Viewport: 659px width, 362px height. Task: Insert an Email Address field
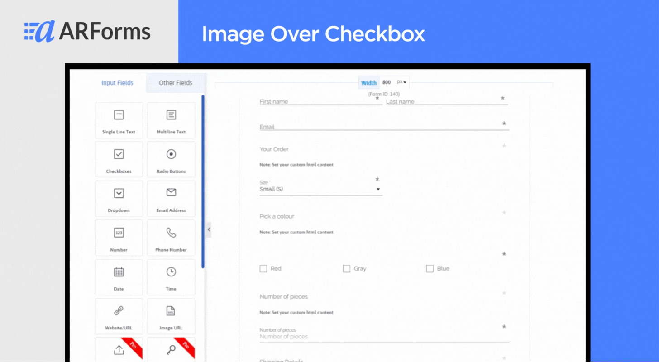point(171,199)
